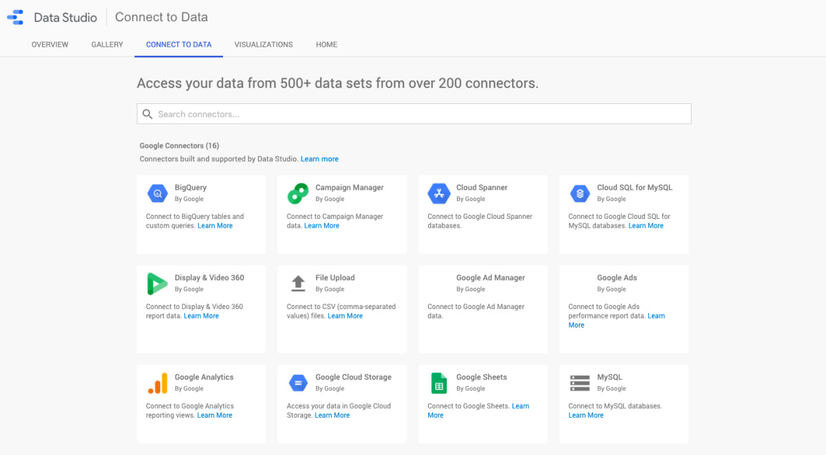Select the Display & Video 360 title

point(209,277)
